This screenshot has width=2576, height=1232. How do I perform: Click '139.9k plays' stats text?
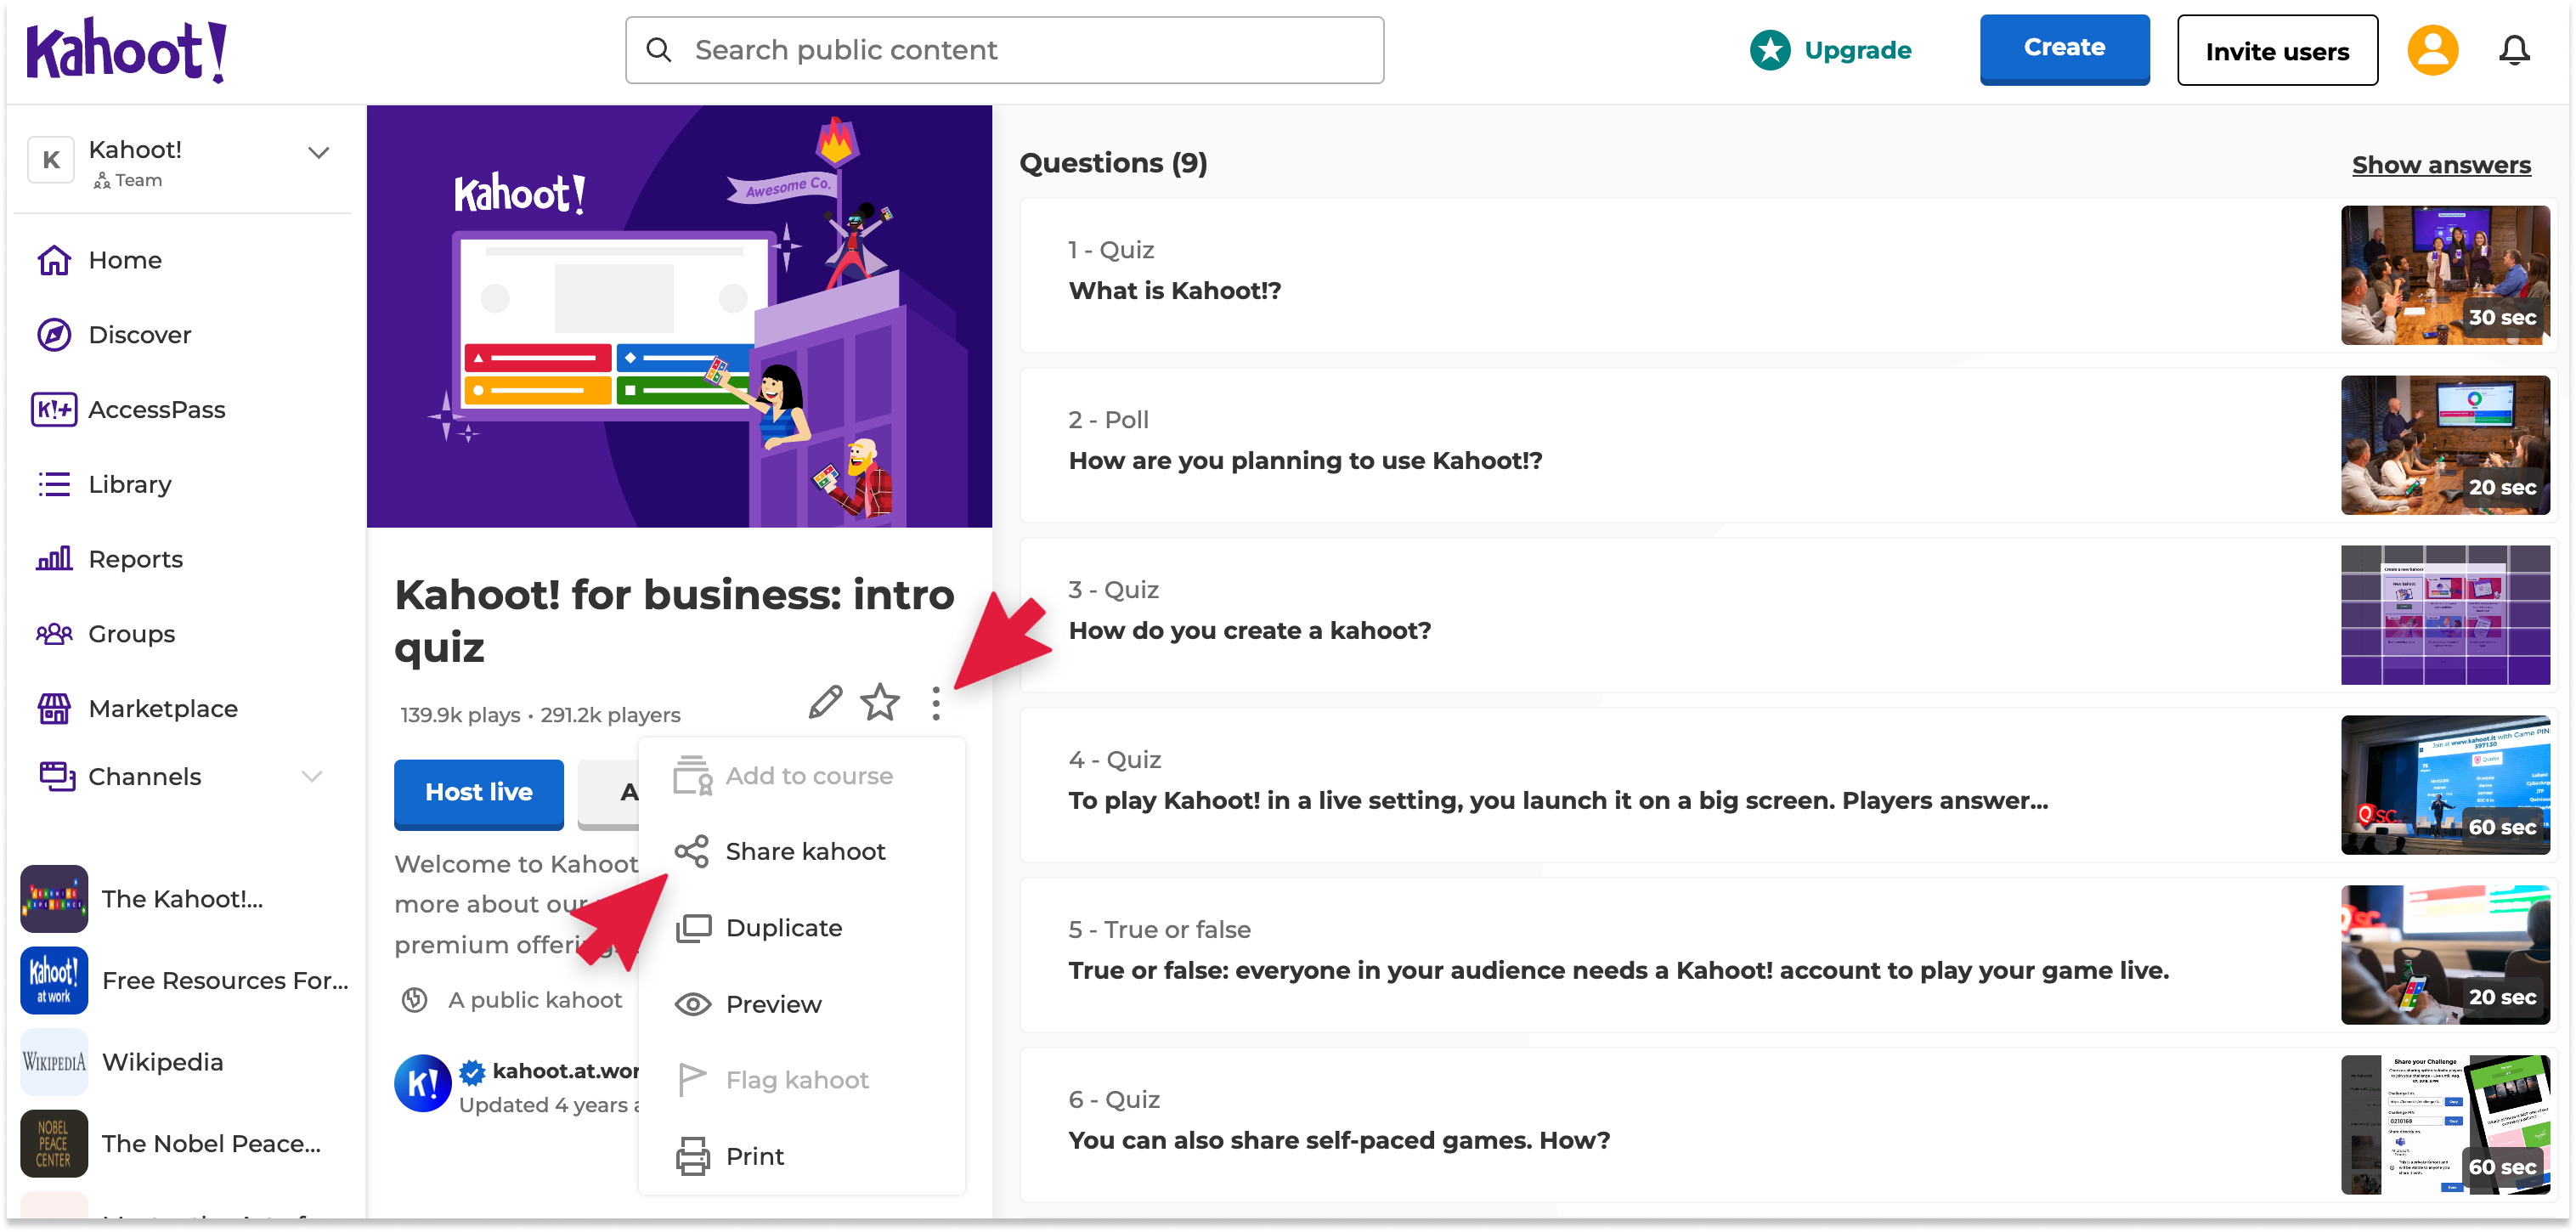tap(460, 716)
